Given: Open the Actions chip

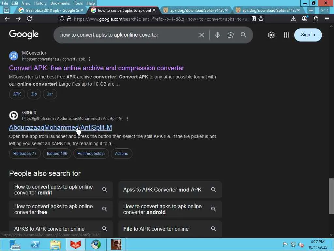Looking at the screenshot, I should [121, 154].
